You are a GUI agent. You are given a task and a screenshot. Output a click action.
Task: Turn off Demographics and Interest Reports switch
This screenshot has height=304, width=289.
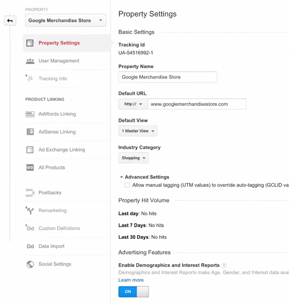[133, 292]
